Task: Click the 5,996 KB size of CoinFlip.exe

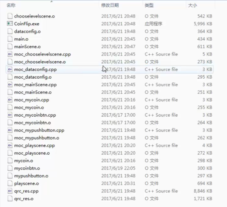Action: [x=203, y=24]
